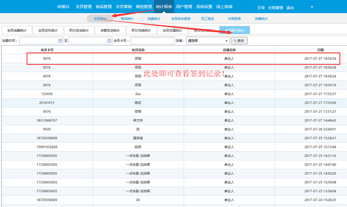Click the 消费时间 start date field

click(38, 41)
